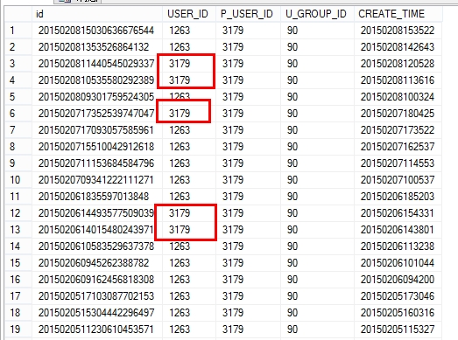
Task: Select row number 1 header
Action: pyautogui.click(x=18, y=31)
